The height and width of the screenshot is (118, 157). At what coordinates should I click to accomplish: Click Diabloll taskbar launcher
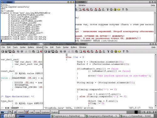pos(55,112)
